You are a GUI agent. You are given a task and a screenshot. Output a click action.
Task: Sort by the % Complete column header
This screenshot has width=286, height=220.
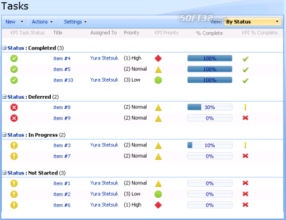(x=210, y=33)
